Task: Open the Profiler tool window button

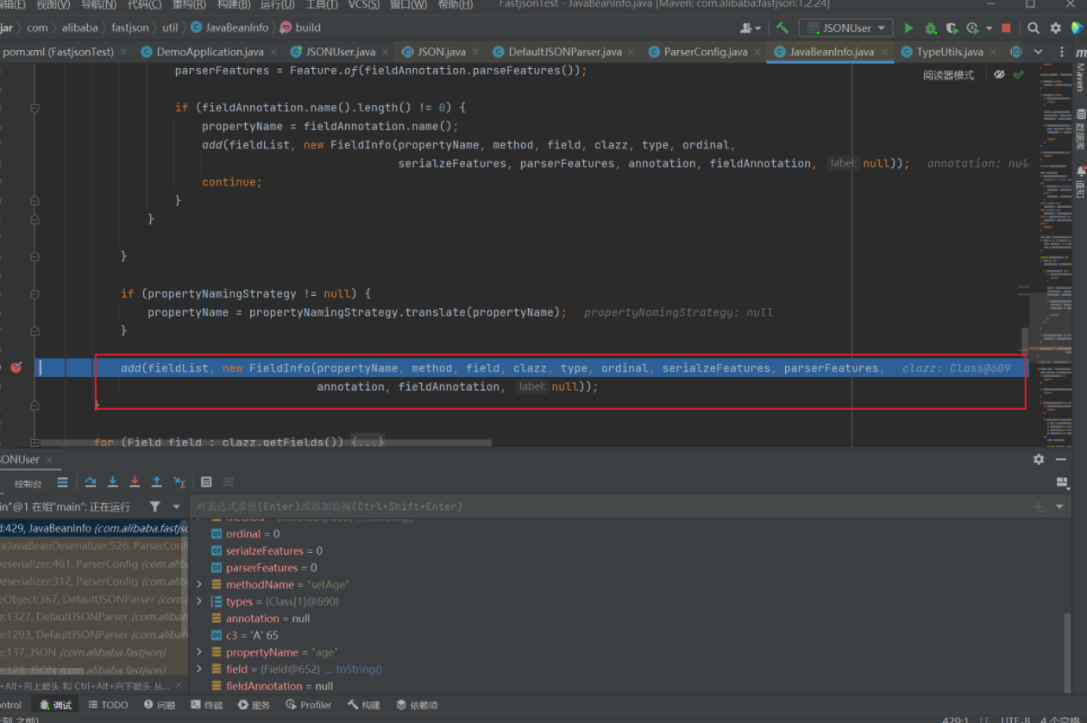Action: pos(308,705)
